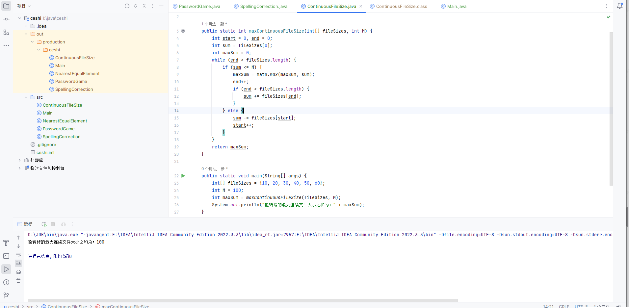Open the Structure tool window icon

click(6, 32)
